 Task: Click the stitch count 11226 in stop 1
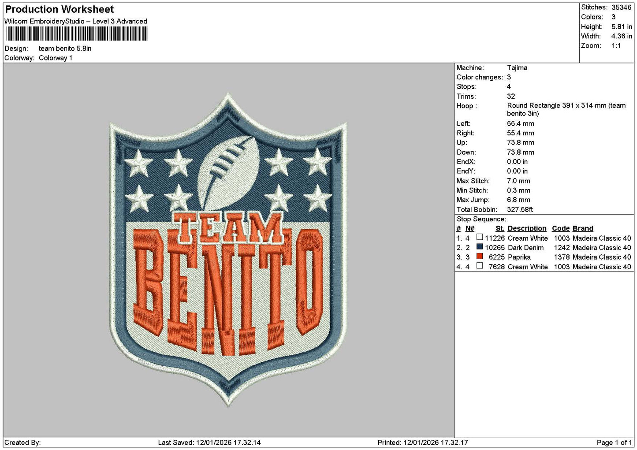495,238
